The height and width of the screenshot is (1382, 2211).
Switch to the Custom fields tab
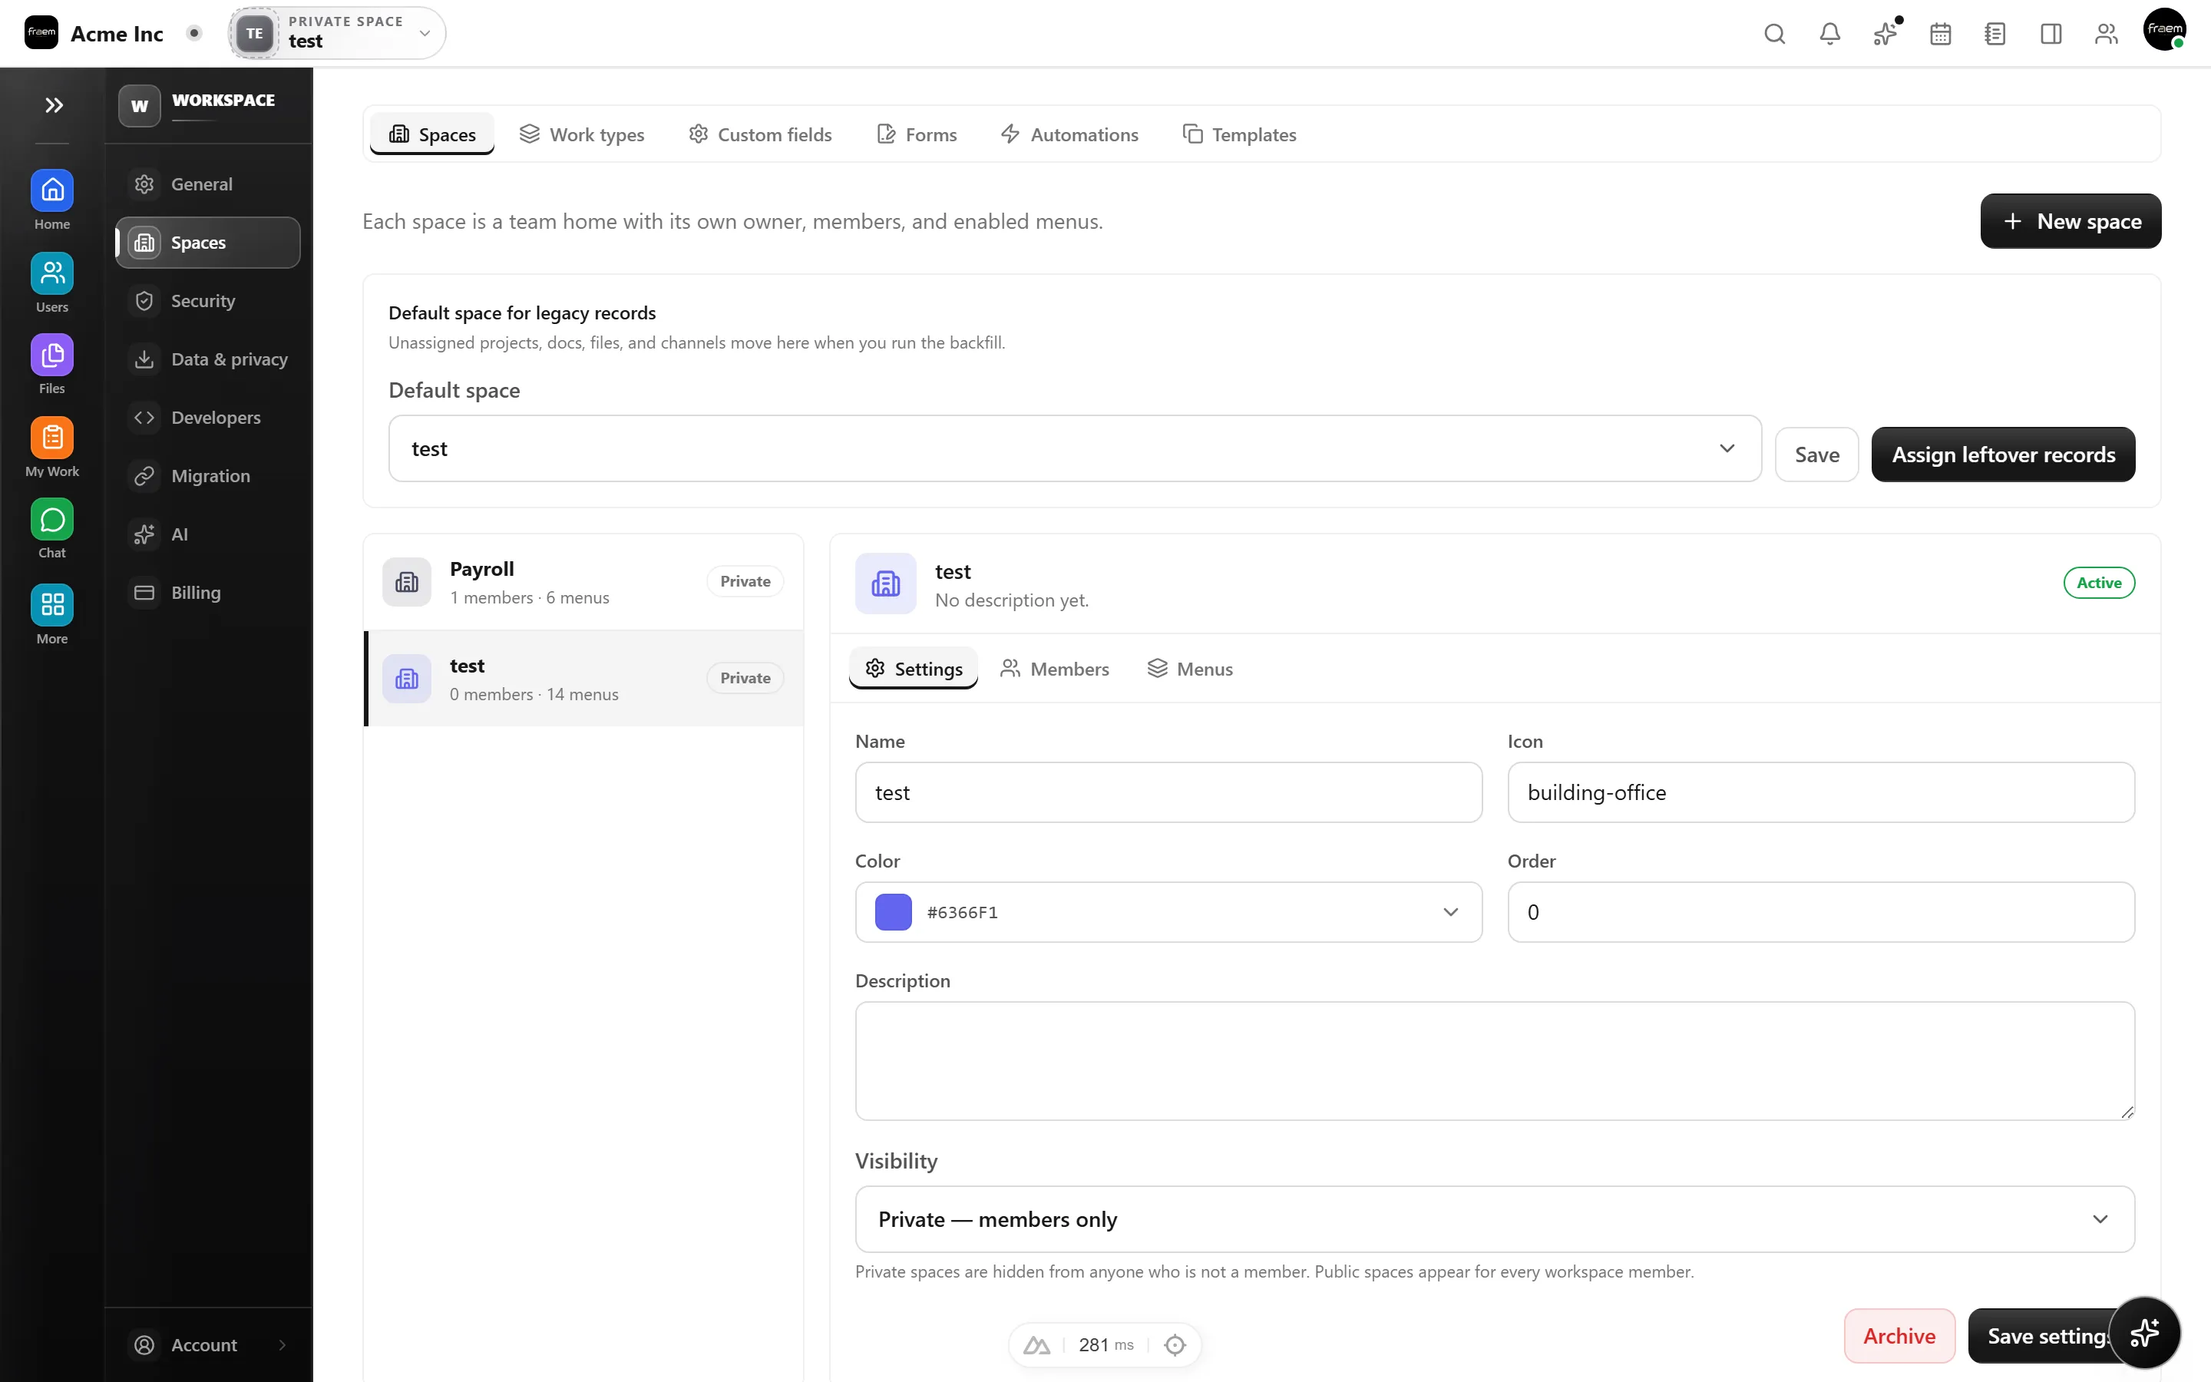click(759, 134)
